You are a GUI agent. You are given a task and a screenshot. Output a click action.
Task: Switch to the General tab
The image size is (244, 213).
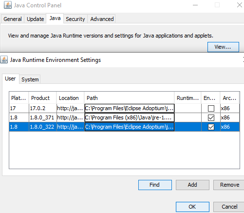pyautogui.click(x=13, y=19)
